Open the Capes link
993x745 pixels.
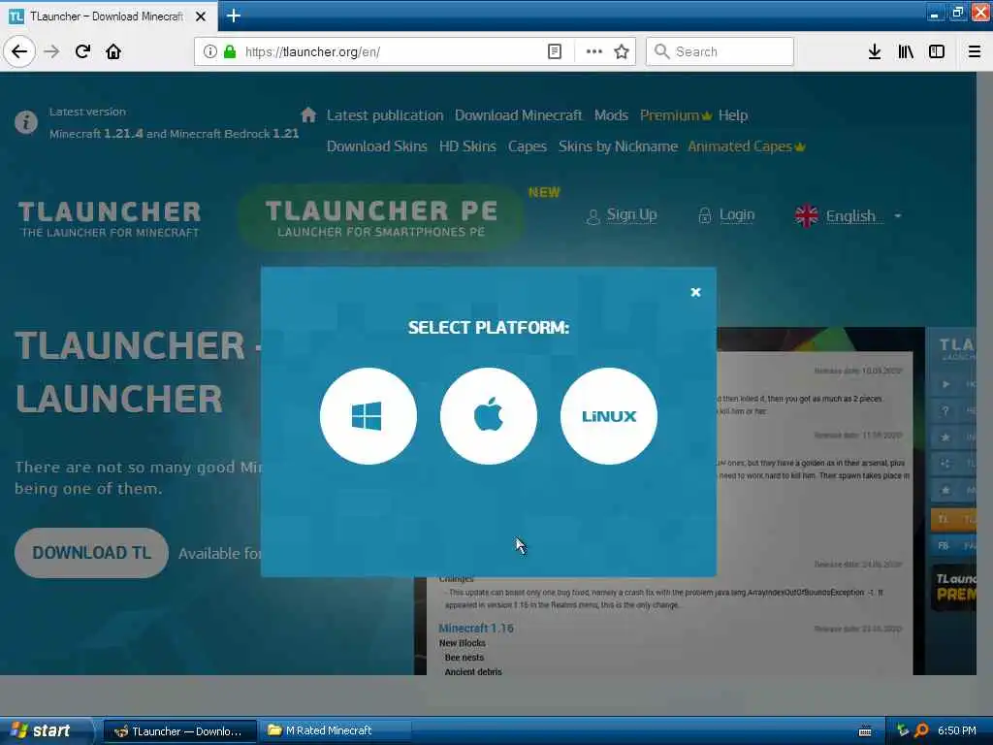(527, 146)
